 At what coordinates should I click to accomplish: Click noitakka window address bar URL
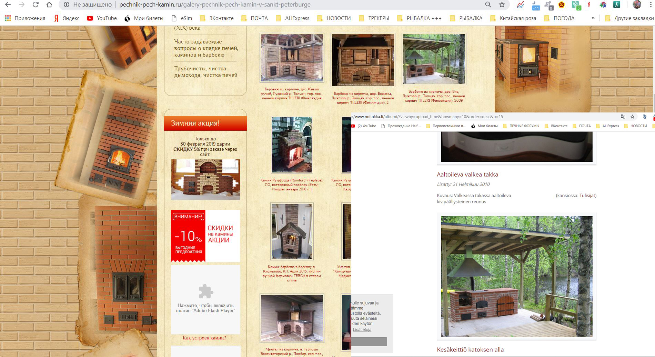pos(427,117)
